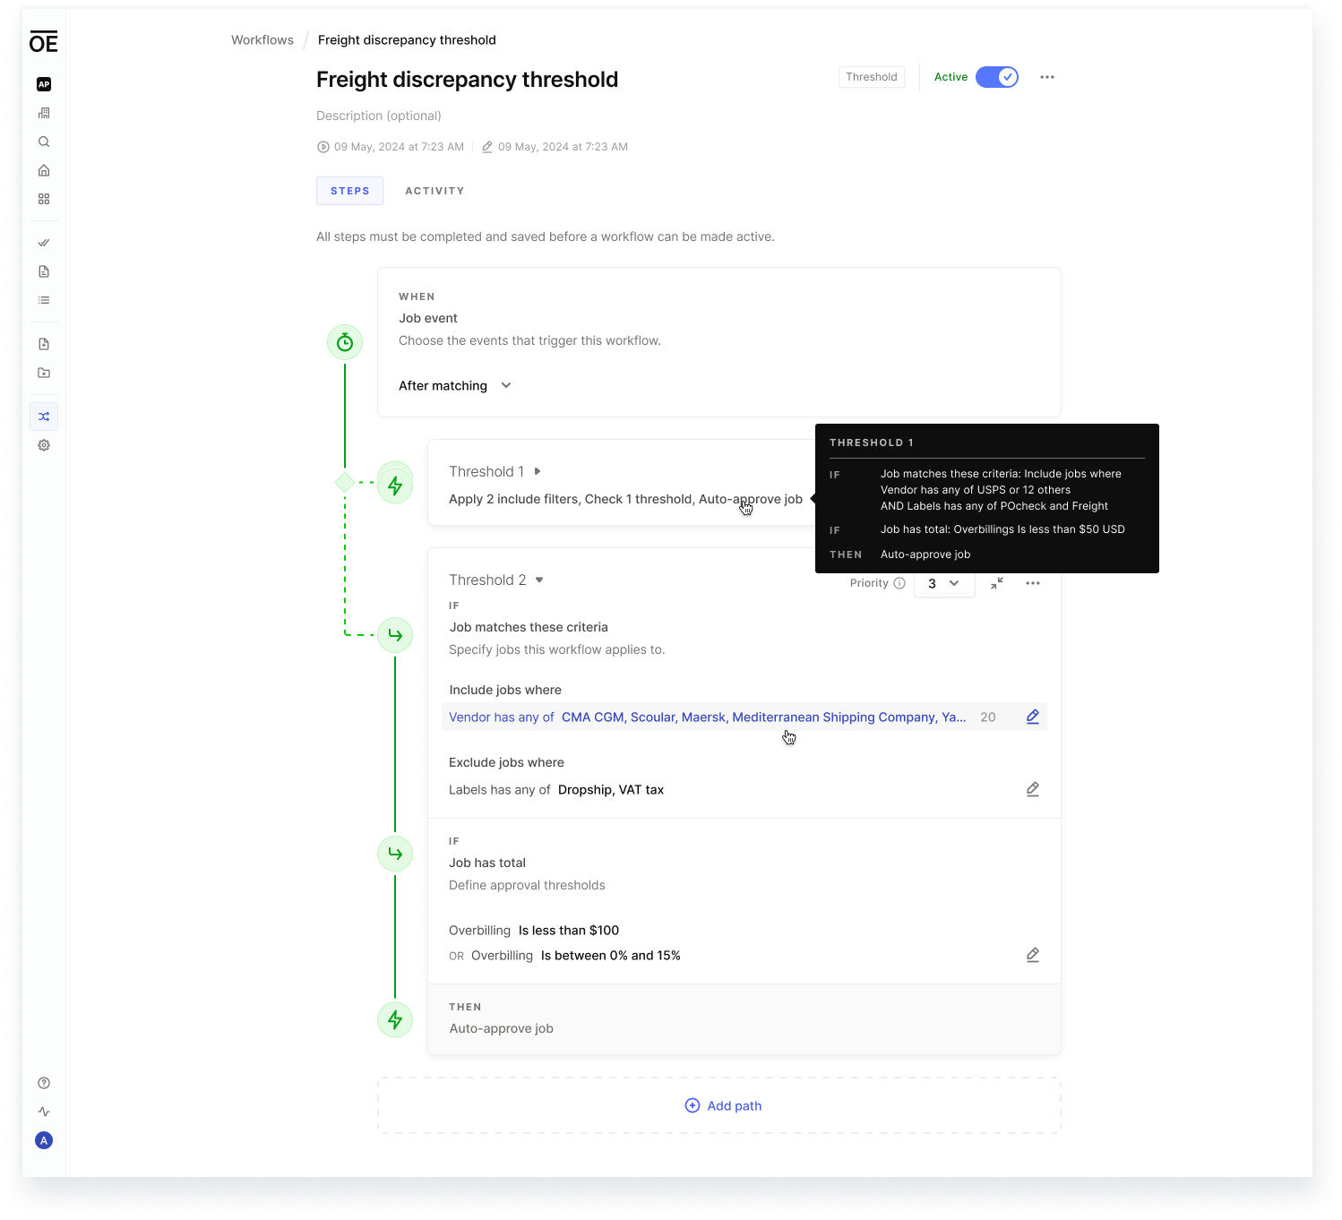
Task: Open the help question mark icon
Action: (x=44, y=1083)
